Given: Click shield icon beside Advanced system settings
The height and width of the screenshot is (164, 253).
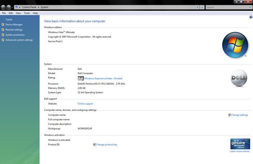Looking at the screenshot, I should point(3,40).
